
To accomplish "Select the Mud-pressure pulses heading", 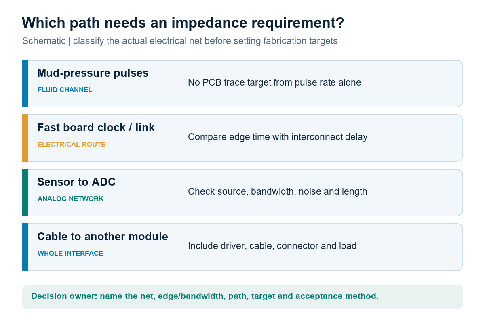I will click(x=93, y=73).
